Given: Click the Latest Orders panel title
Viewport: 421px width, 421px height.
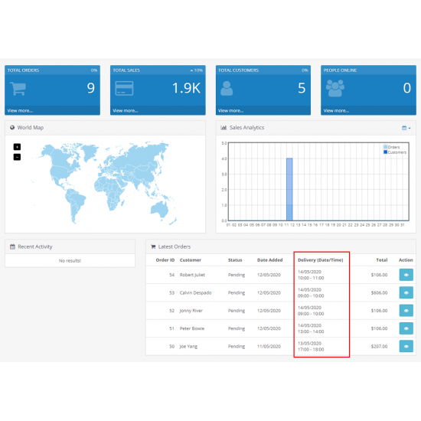Looking at the screenshot, I should tap(175, 246).
